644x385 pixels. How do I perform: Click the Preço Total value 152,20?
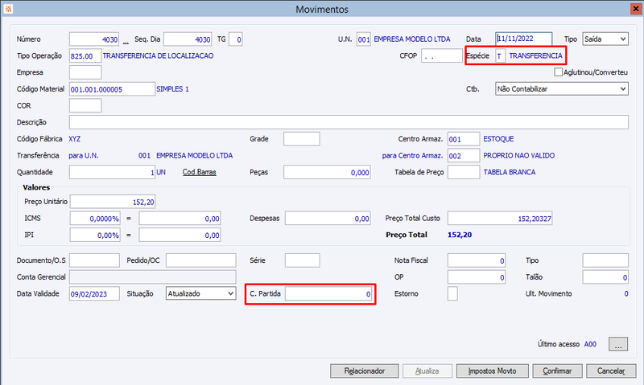pos(460,235)
